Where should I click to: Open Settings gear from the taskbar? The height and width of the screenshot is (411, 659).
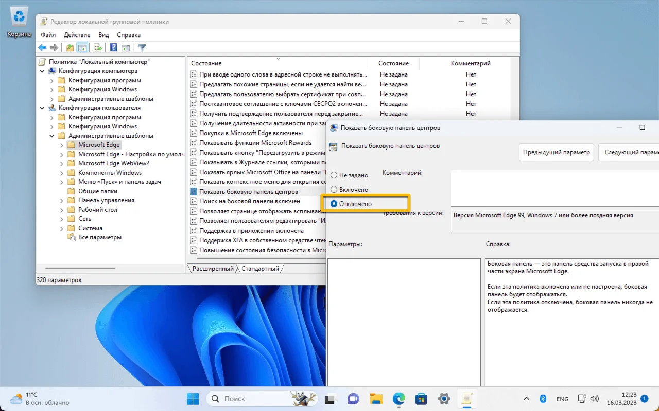444,399
